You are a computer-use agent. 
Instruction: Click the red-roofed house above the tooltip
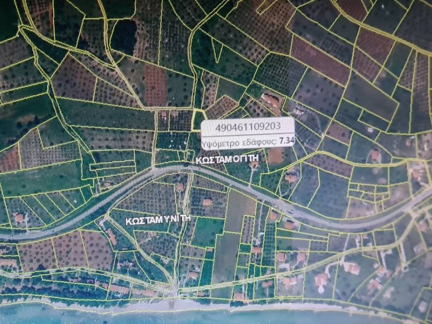coord(271,100)
